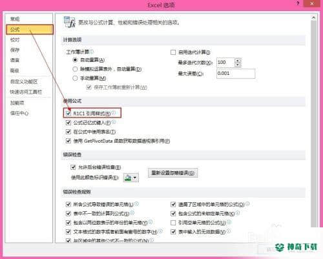Click the 重新设置忽略错误 button
This screenshot has height=259, width=323.
click(172, 173)
